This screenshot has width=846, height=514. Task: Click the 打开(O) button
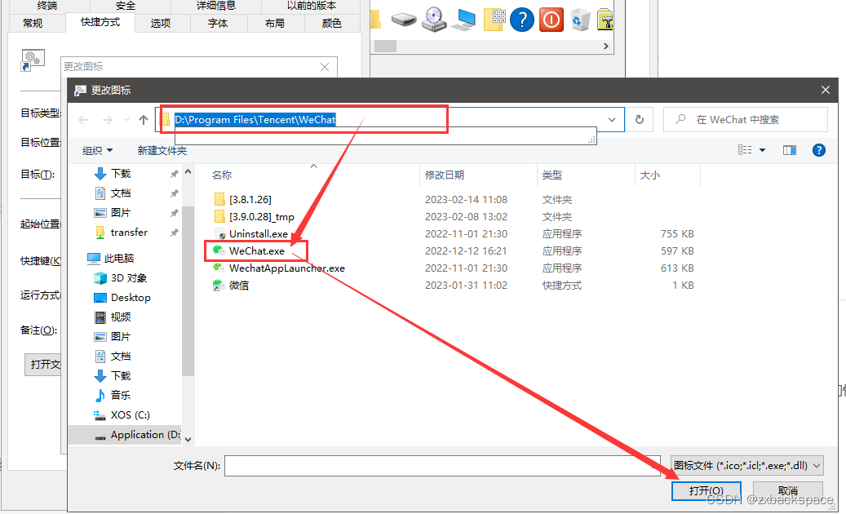click(x=706, y=491)
